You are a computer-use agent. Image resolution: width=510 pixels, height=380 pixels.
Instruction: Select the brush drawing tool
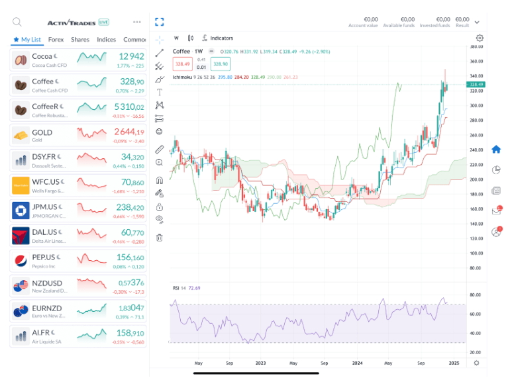point(160,79)
